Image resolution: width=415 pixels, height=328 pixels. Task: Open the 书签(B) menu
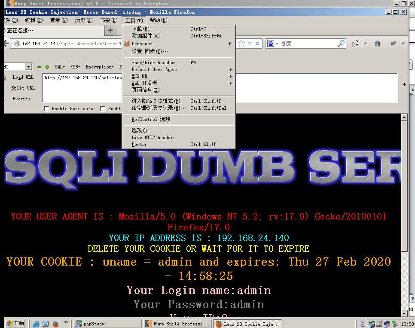pyautogui.click(x=109, y=20)
